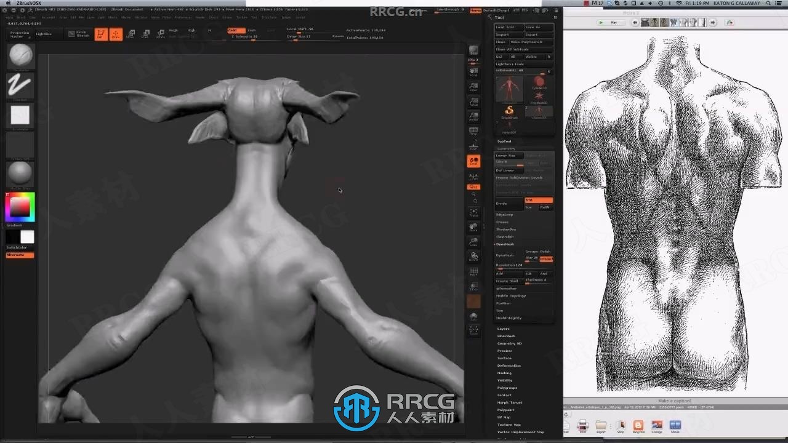Viewport: 788px width, 443px height.
Task: Open the Quick Sketch tool
Action: click(79, 34)
